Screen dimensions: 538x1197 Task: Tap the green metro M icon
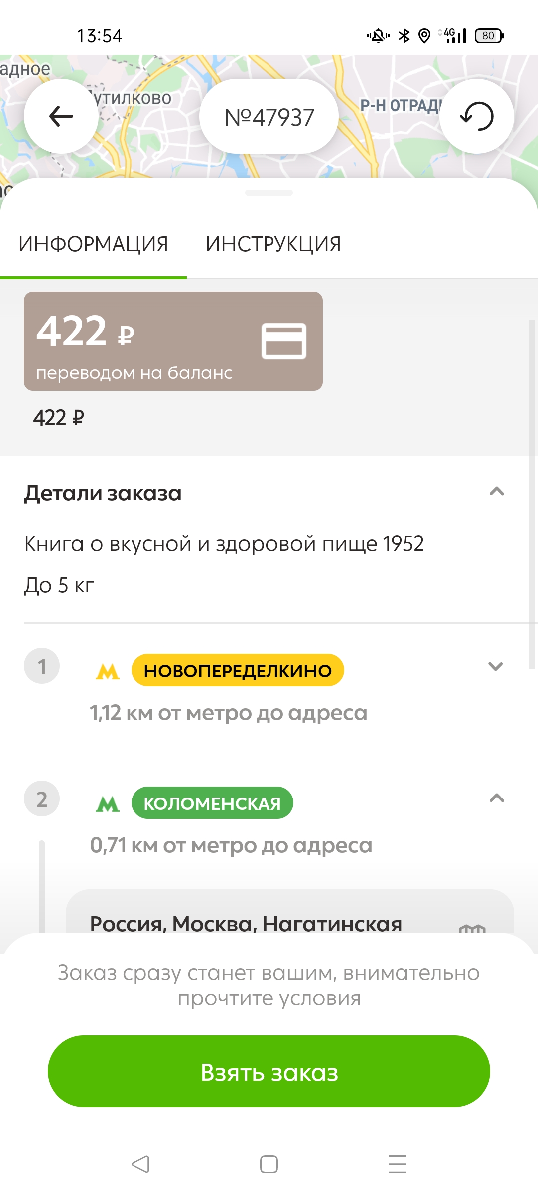coord(108,804)
